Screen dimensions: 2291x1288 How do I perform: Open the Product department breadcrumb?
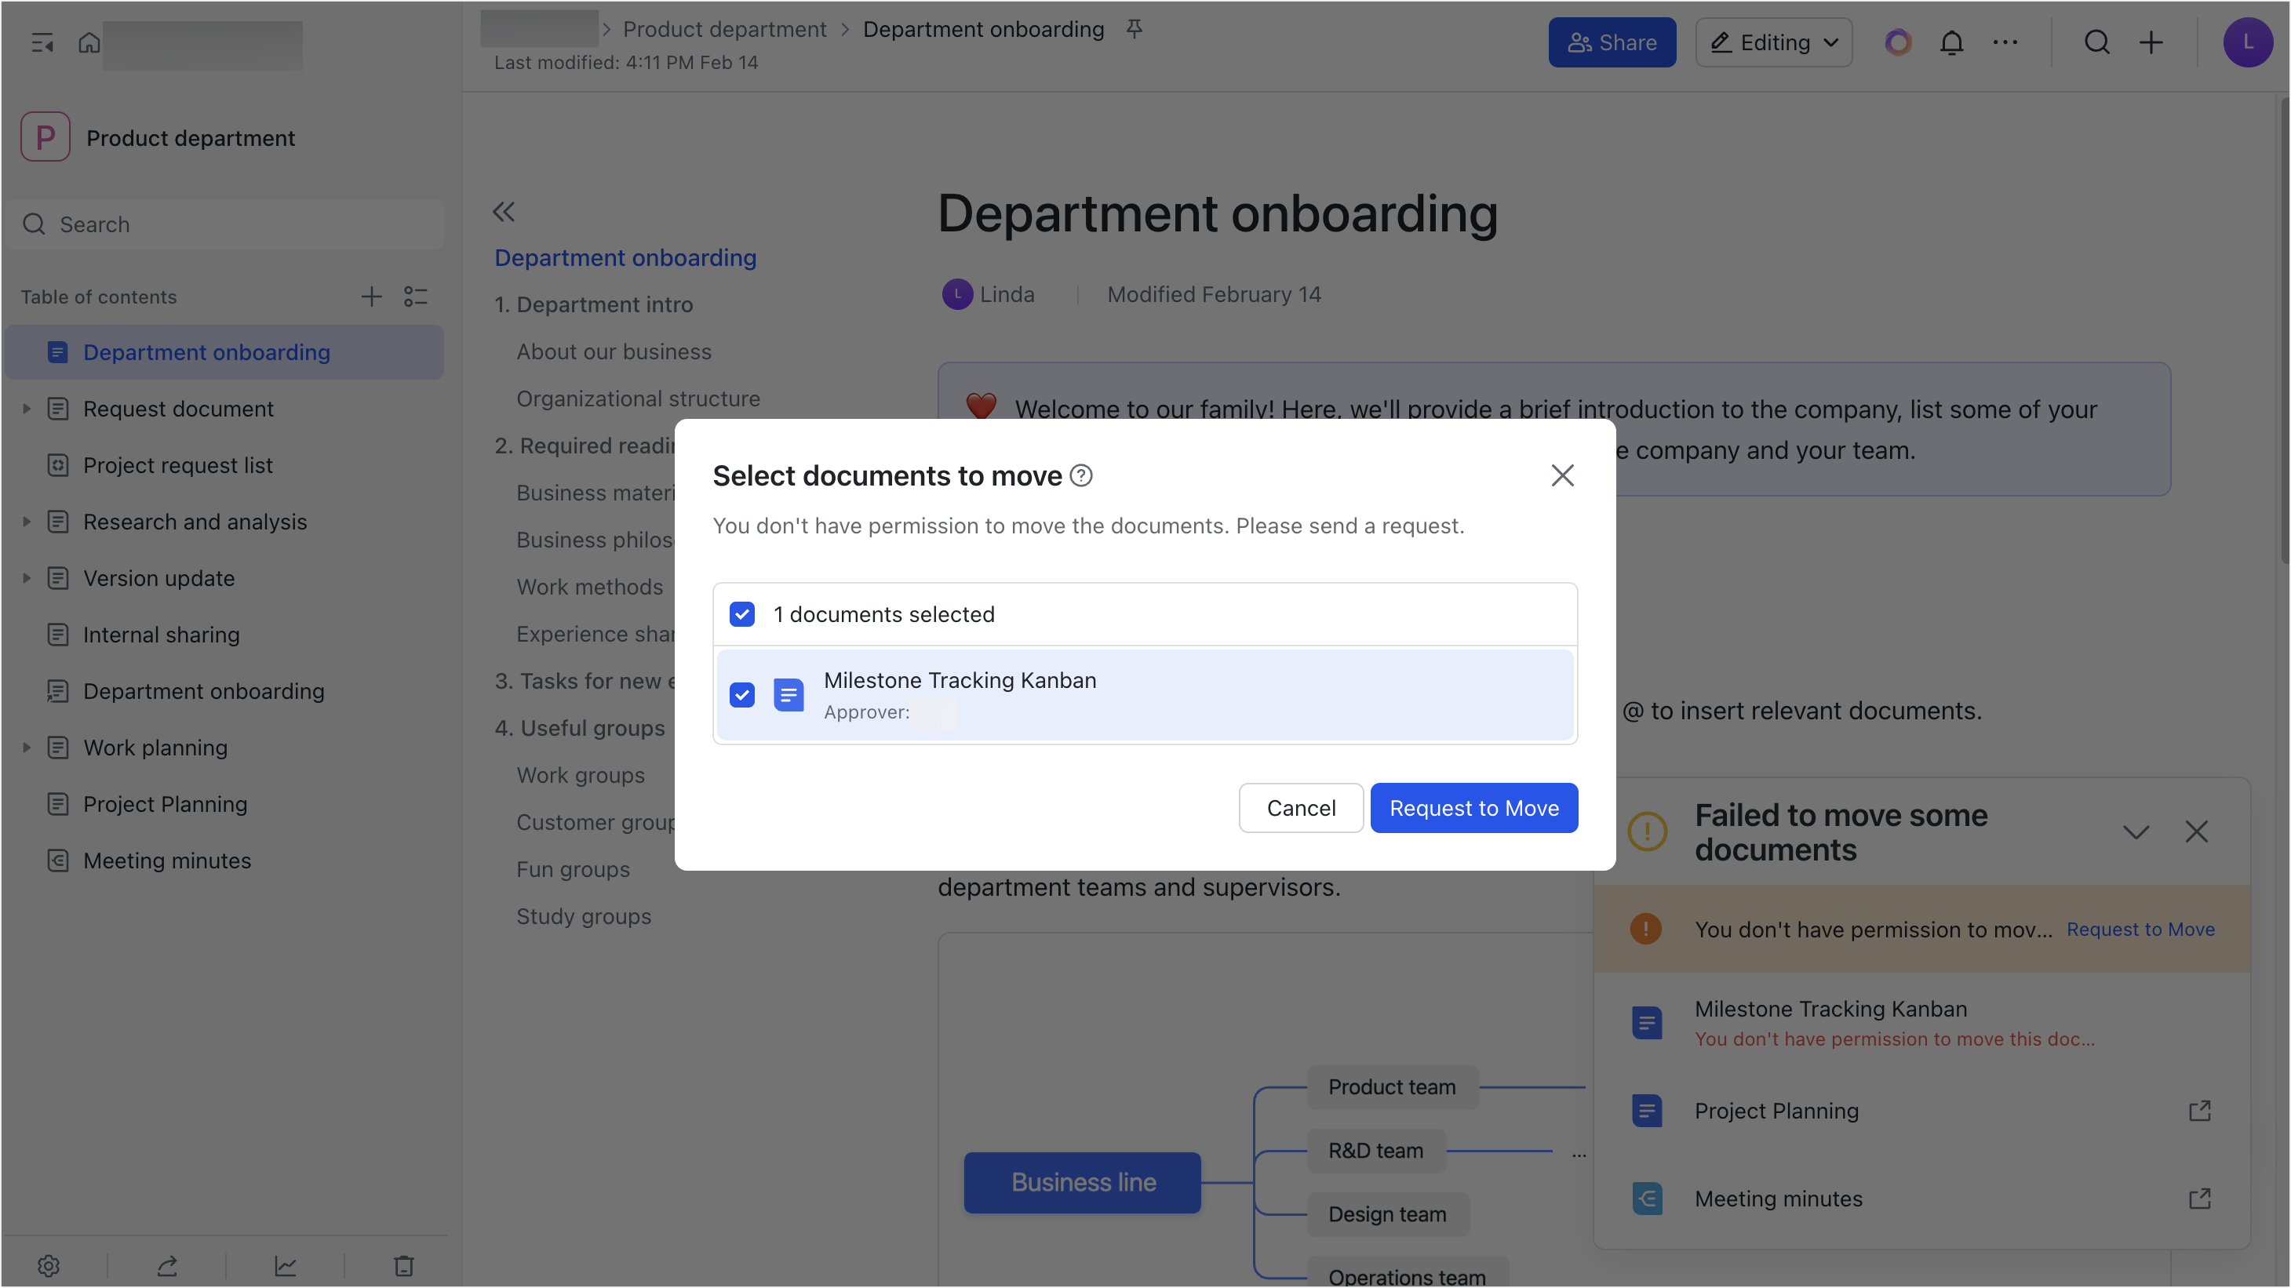tap(724, 29)
